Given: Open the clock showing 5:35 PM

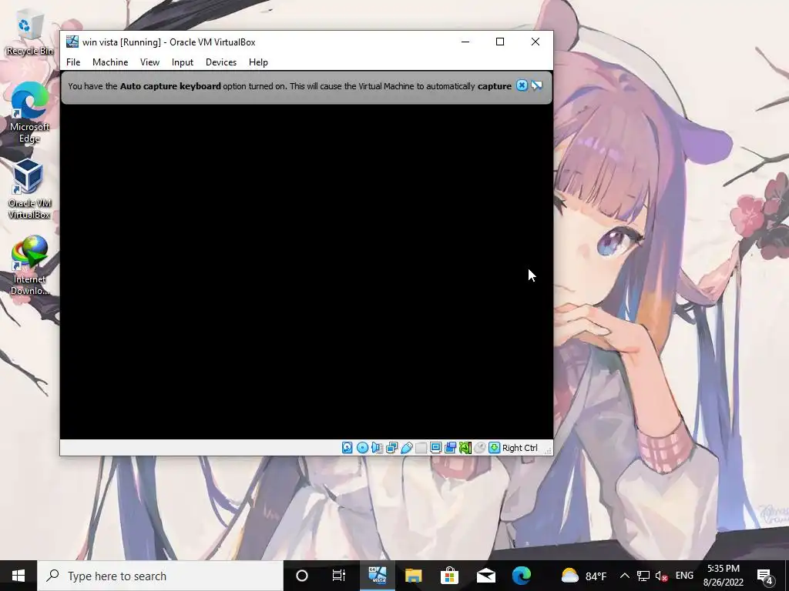Looking at the screenshot, I should 723,576.
